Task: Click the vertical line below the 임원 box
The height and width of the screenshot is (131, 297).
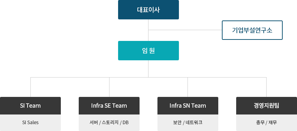Action: tap(148, 69)
